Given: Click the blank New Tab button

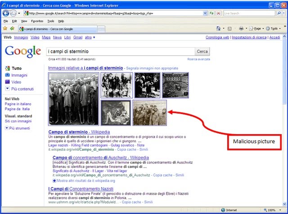Looking at the screenshot, I should pos(101,29).
